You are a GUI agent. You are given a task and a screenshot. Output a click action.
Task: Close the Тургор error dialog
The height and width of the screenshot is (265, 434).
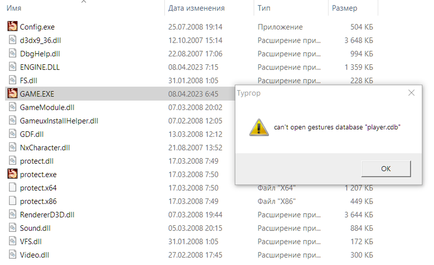[x=411, y=93]
